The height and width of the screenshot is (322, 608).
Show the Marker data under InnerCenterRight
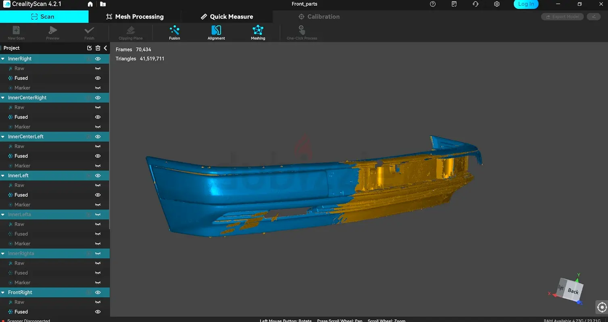(x=98, y=127)
